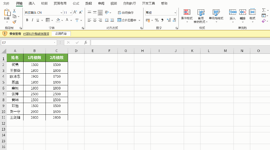Viewport: 270px width, 150px height.
Task: Open the insert function fx dialog
Action: pos(85,43)
